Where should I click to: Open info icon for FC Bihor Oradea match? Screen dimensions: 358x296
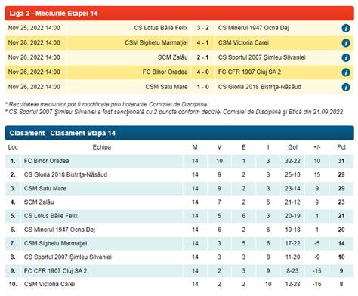346,72
